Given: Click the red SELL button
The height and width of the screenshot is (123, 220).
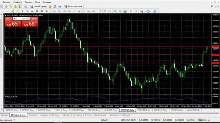Looking at the screenshot, I should 9,19.
